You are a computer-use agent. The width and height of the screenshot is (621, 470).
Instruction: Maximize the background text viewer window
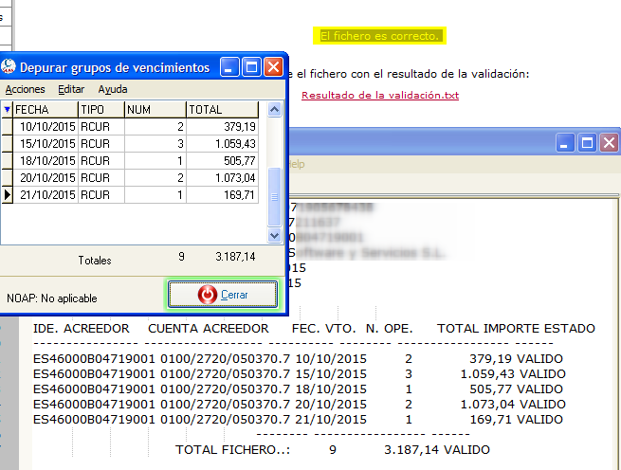pyautogui.click(x=587, y=144)
